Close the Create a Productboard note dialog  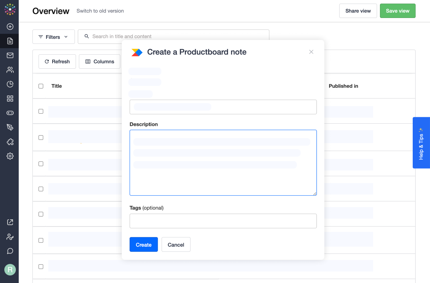(311, 52)
